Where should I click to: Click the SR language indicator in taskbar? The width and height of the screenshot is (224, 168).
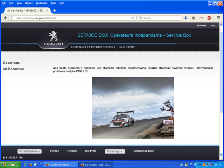[181, 165]
